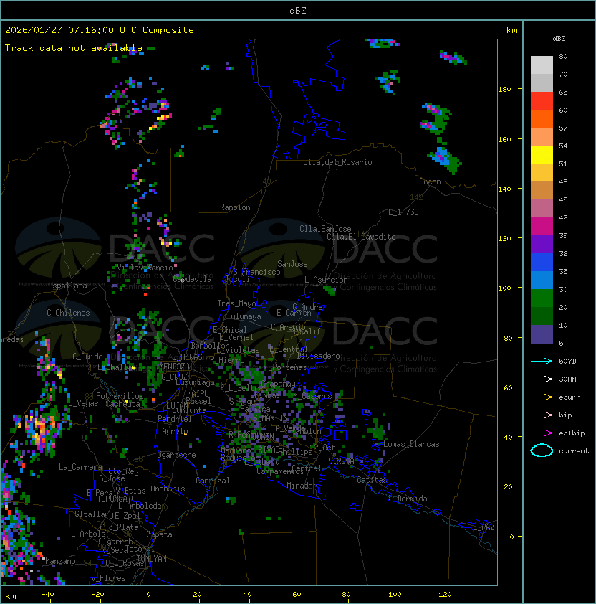Click the TUNUYAN label on the map
This screenshot has height=604, width=596.
tap(152, 558)
